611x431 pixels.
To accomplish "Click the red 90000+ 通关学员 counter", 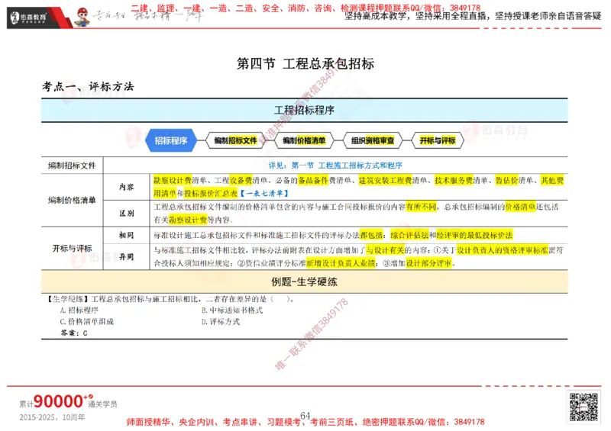I will pyautogui.click(x=68, y=402).
